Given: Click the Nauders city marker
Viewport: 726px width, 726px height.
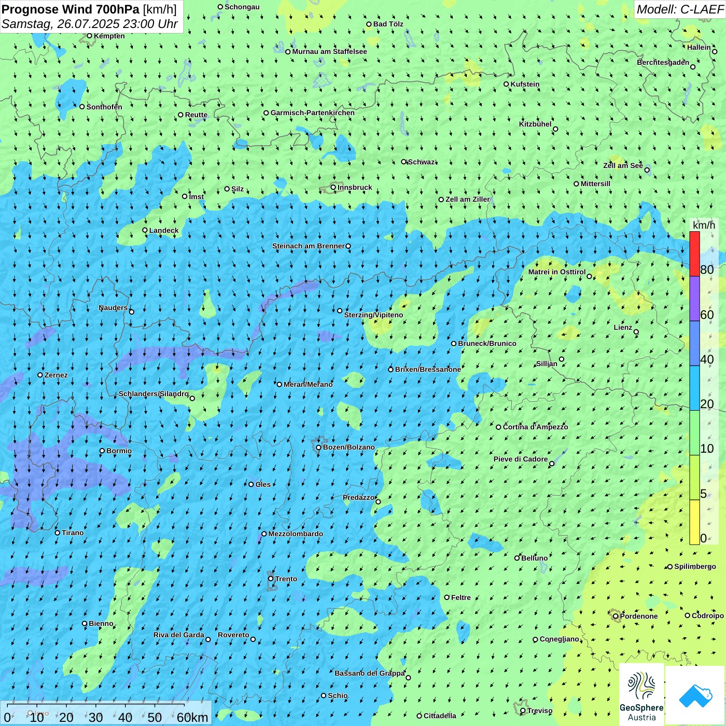Looking at the screenshot, I should 132,312.
